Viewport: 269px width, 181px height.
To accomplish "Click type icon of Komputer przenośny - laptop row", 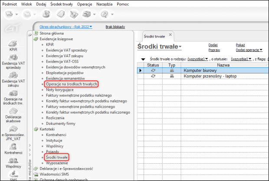I will coord(172,76).
